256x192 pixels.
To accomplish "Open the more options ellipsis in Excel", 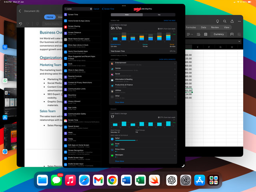I will coord(239,21).
